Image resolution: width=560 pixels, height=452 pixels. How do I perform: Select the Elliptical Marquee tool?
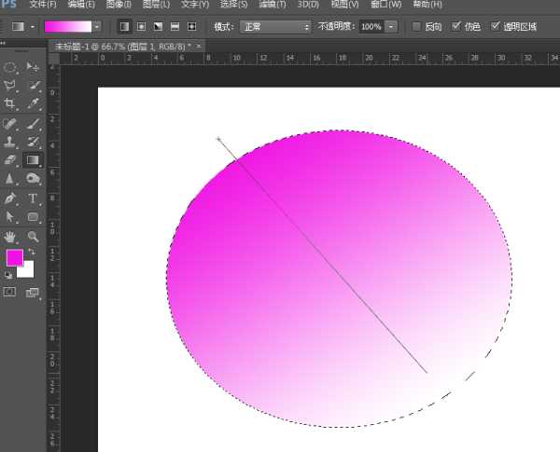coord(11,67)
